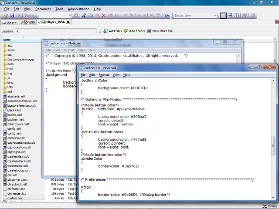Click the #305ba2 color value text
Screen dimensions: 279x209
point(139,117)
